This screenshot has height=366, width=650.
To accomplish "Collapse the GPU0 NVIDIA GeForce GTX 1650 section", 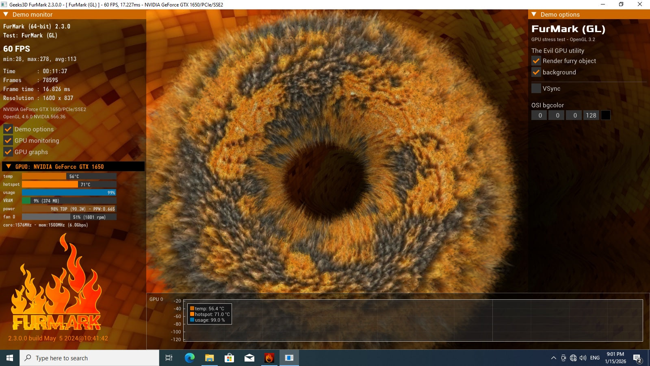I will coord(9,166).
